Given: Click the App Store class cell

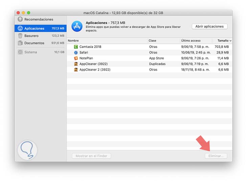Looking at the screenshot, I should (x=156, y=58).
